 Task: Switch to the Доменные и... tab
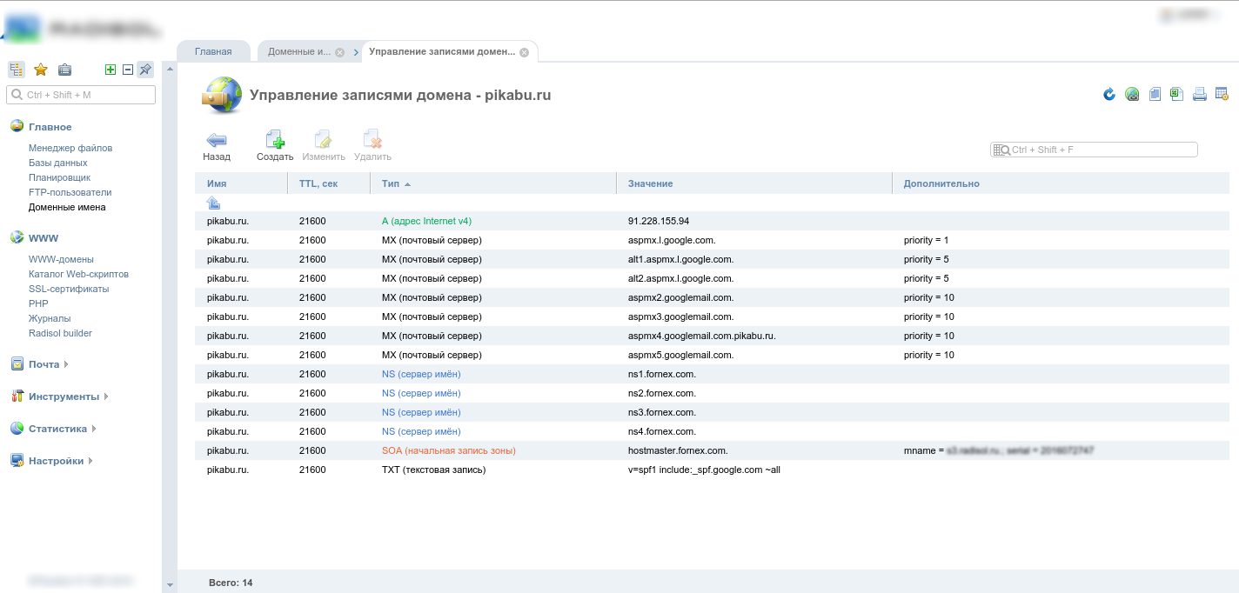pyautogui.click(x=298, y=51)
